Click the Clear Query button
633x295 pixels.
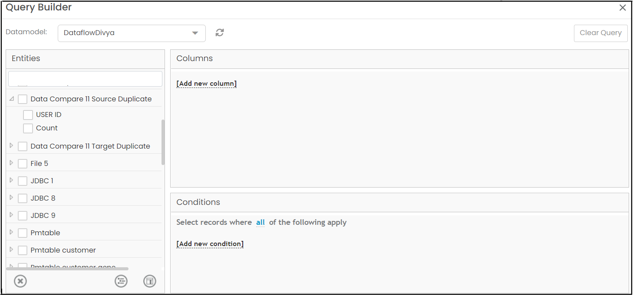601,33
